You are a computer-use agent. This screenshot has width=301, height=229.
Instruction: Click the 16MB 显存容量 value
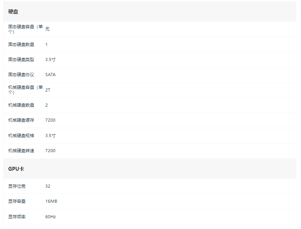tap(51, 201)
